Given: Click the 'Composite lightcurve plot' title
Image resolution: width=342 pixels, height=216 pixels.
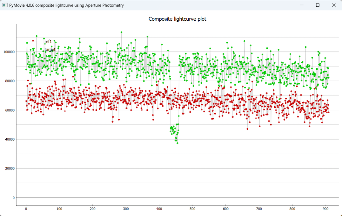Looking at the screenshot, I should pos(177,19).
